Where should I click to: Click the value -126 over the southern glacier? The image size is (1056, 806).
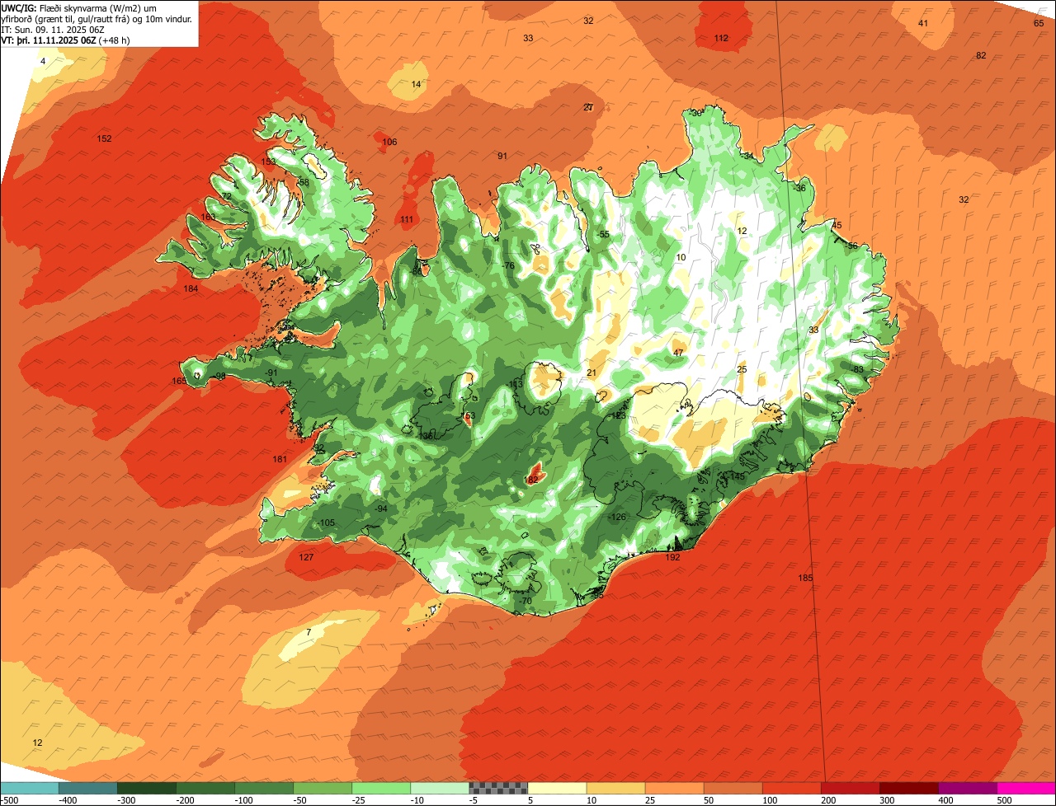click(617, 517)
